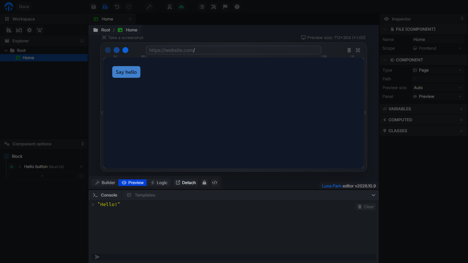468x263 pixels.
Task: Click the green Nuxt logo in toolbar
Action: tap(181, 7)
